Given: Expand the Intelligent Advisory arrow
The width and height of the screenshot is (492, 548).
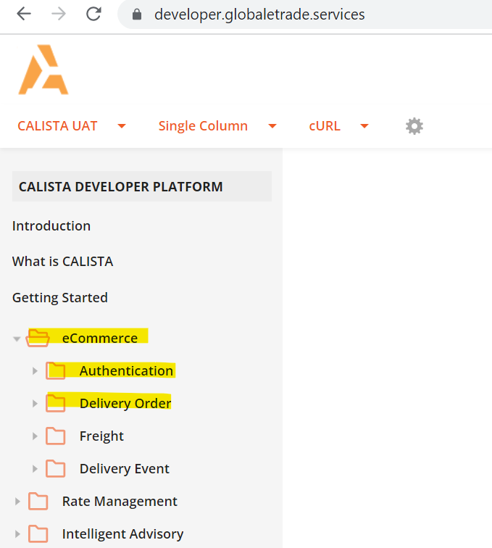Looking at the screenshot, I should (17, 534).
